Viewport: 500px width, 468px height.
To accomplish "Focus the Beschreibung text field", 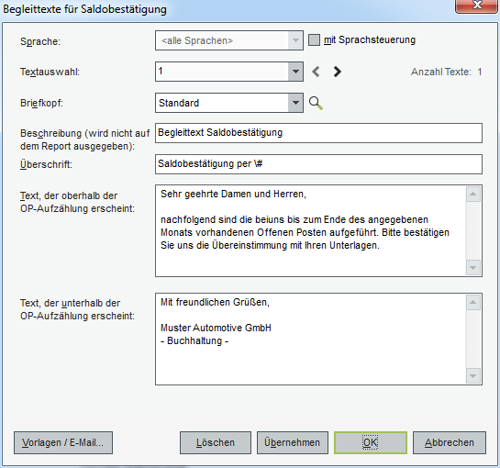I will click(318, 133).
